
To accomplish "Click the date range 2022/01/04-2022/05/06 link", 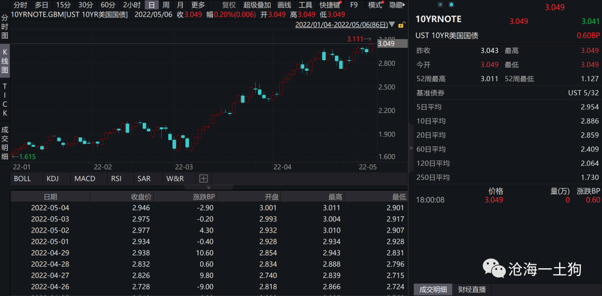I will pyautogui.click(x=341, y=25).
